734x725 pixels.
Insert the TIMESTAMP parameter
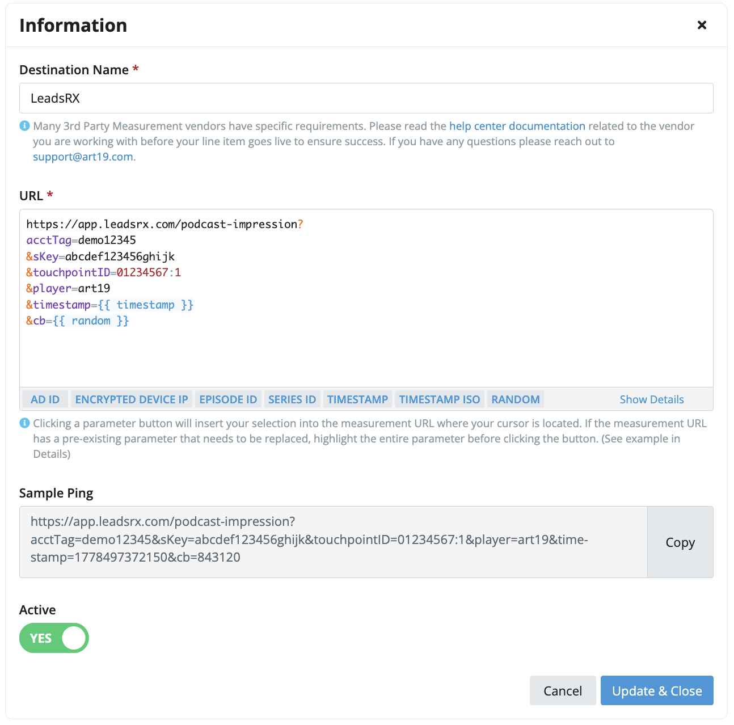(x=357, y=399)
